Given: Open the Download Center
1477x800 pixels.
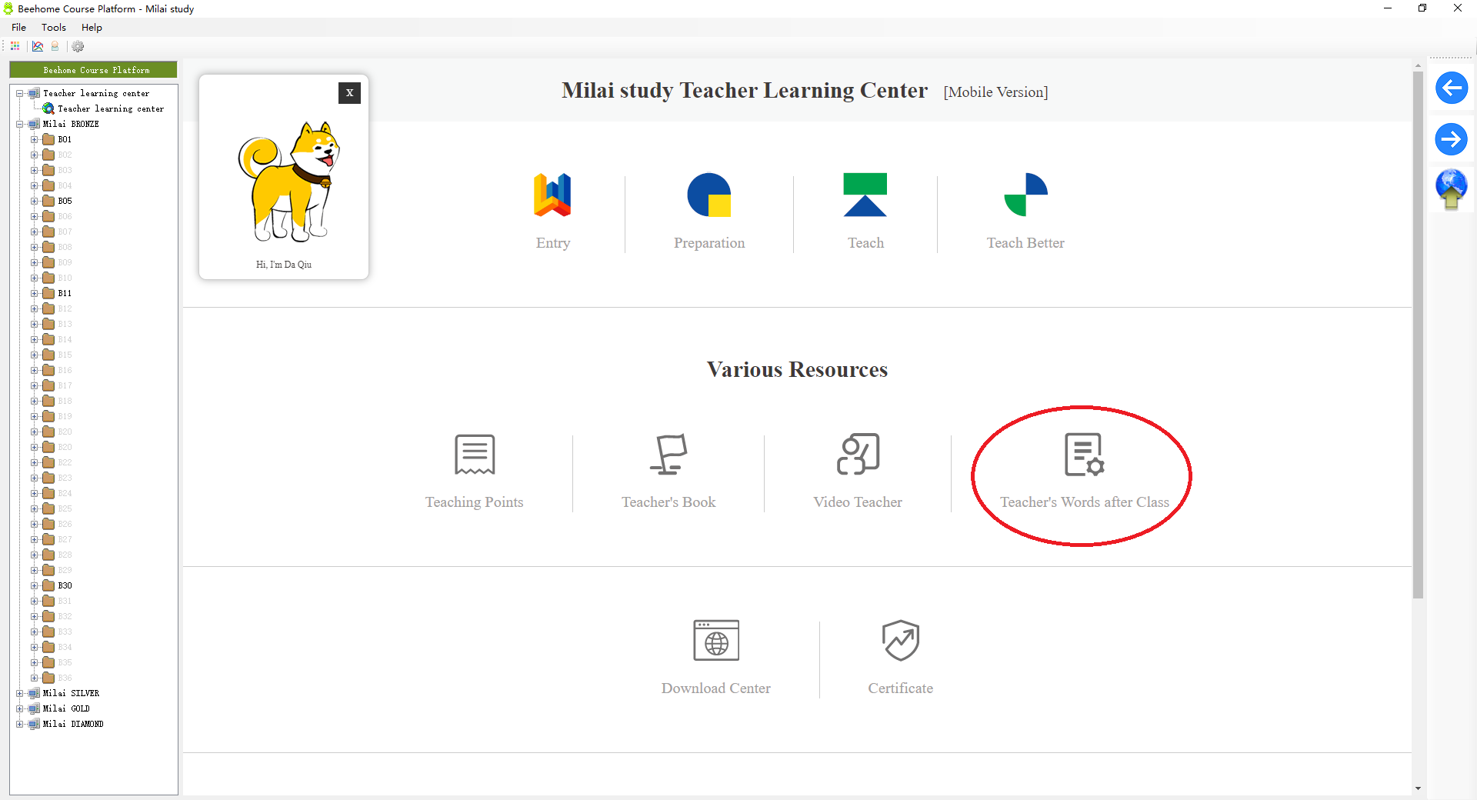Looking at the screenshot, I should click(715, 641).
